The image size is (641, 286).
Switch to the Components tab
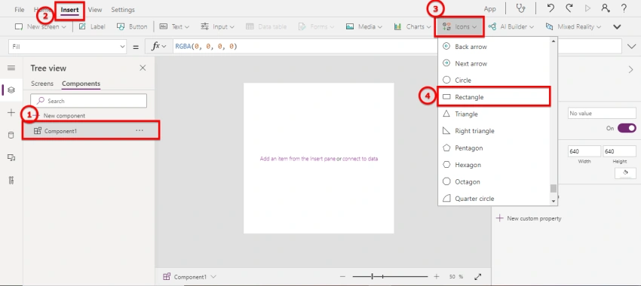tap(81, 84)
